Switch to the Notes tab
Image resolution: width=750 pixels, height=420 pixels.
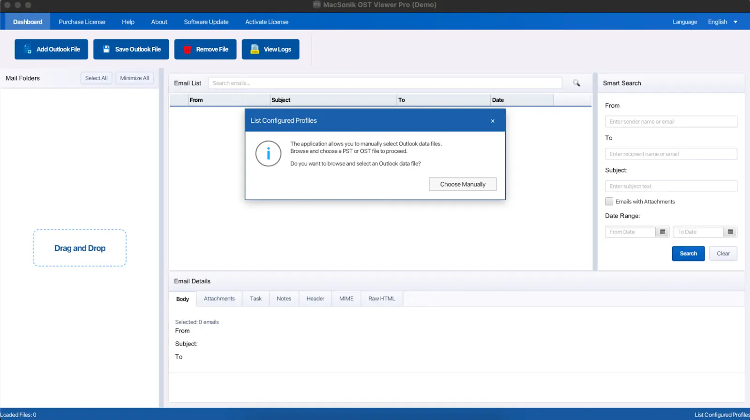pyautogui.click(x=284, y=299)
